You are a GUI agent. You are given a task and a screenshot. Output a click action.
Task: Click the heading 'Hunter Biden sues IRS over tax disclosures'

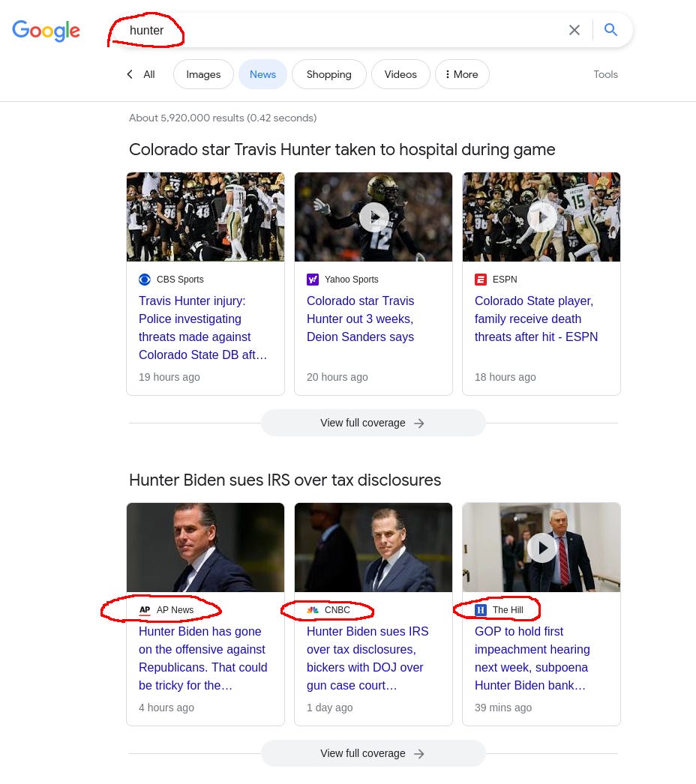285,480
